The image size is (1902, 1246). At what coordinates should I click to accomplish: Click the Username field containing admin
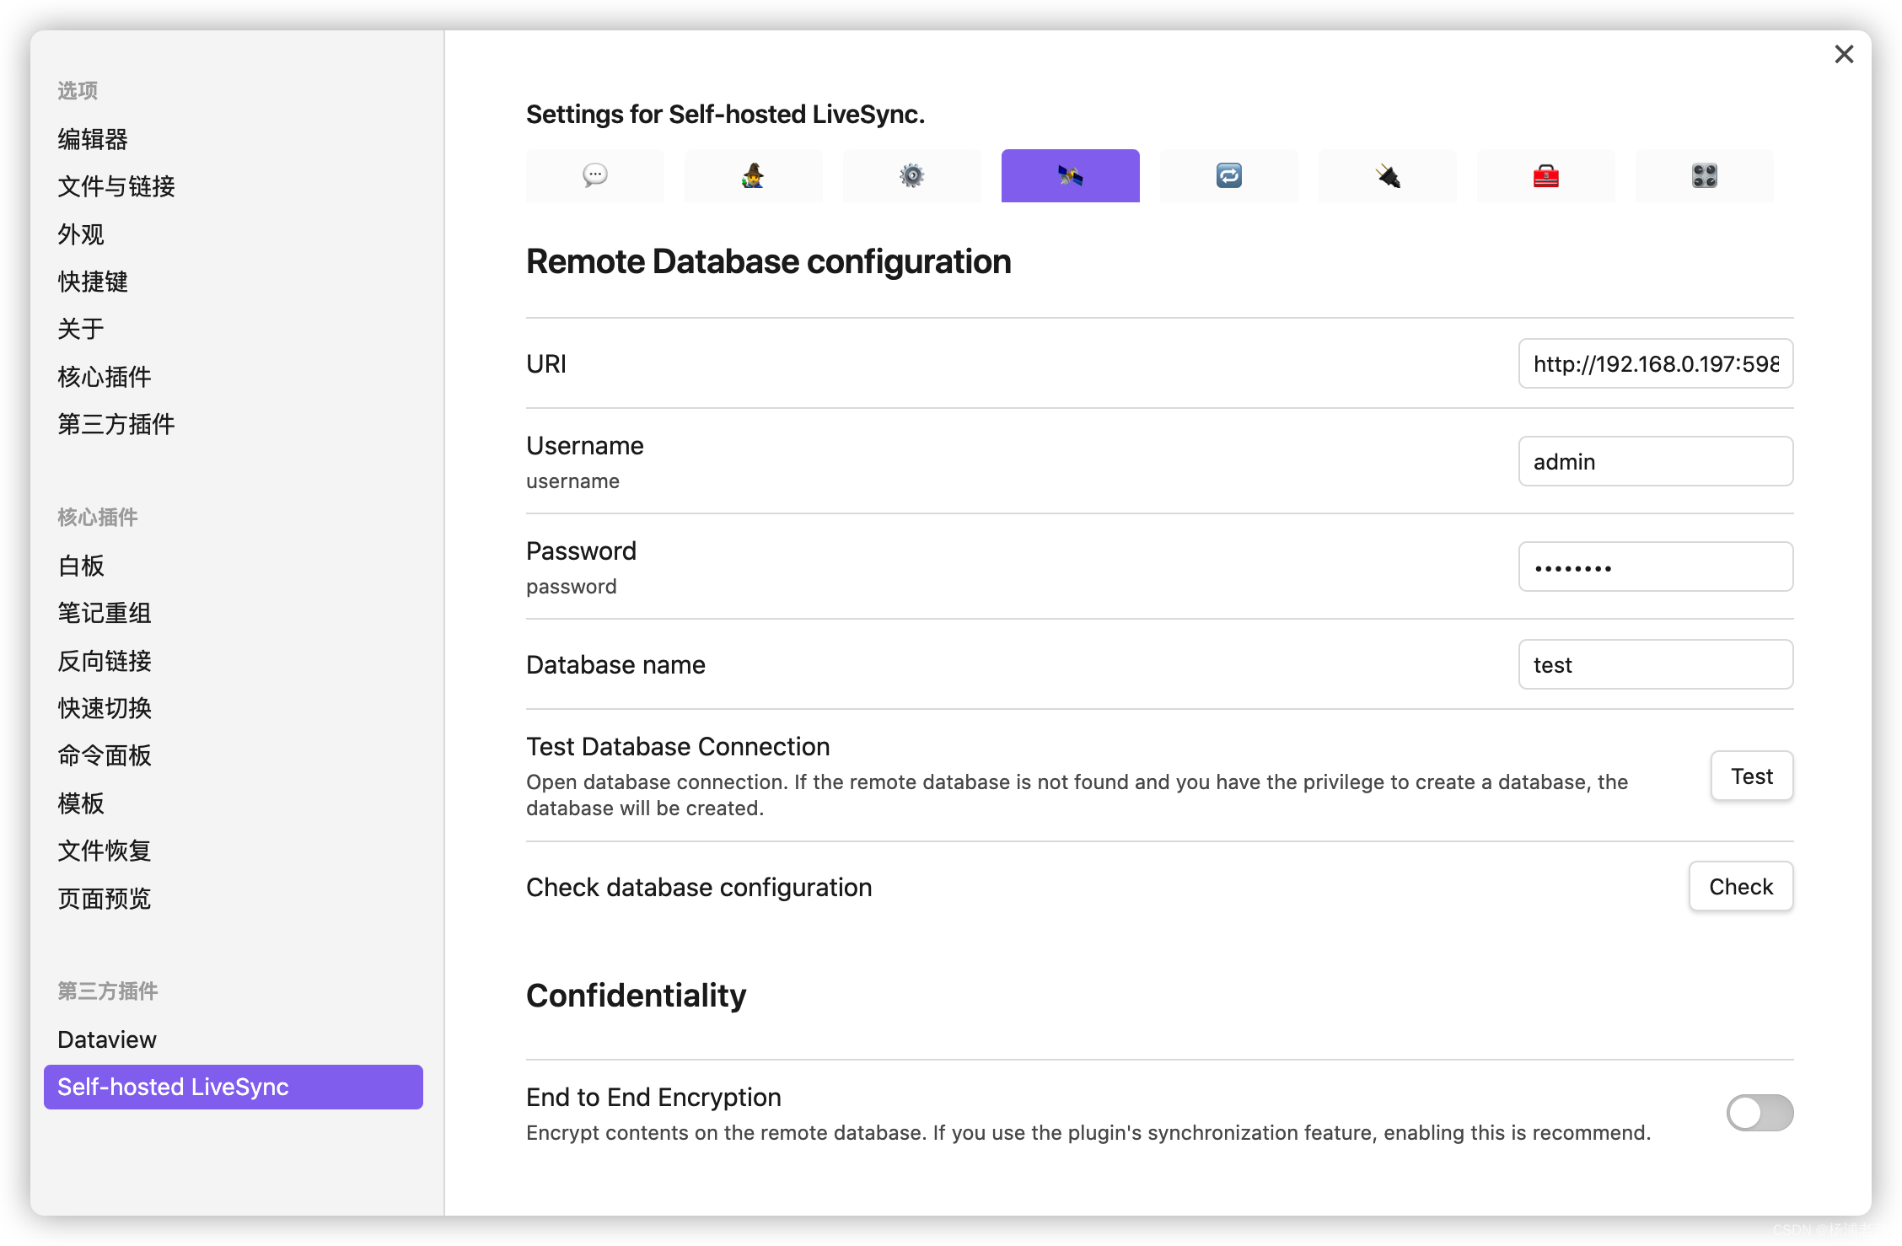tap(1655, 461)
